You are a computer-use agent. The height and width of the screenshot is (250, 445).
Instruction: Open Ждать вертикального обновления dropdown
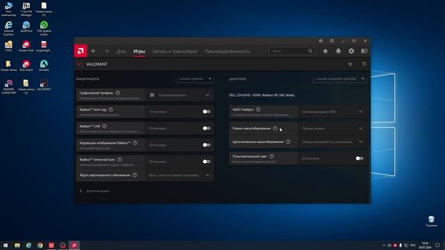[x=179, y=175]
